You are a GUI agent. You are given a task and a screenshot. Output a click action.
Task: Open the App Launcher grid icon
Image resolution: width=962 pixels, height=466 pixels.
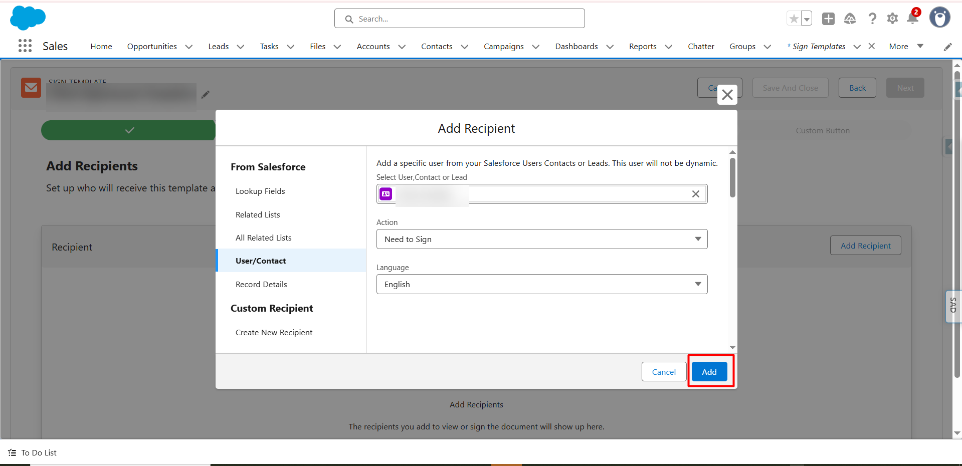click(x=25, y=46)
